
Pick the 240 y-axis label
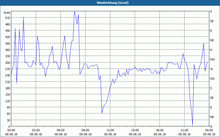(8, 75)
